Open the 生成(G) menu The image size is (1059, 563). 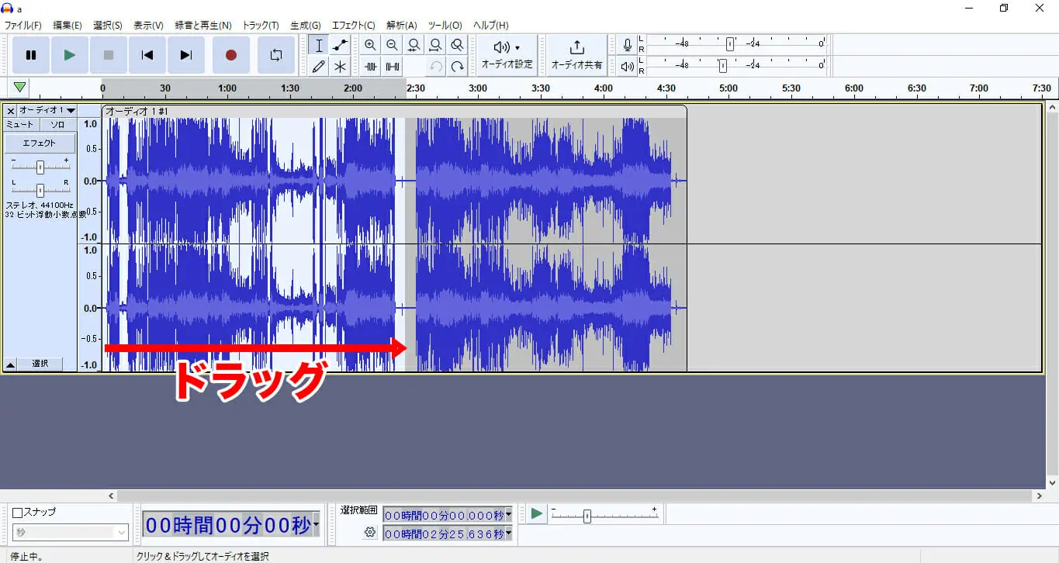click(305, 25)
